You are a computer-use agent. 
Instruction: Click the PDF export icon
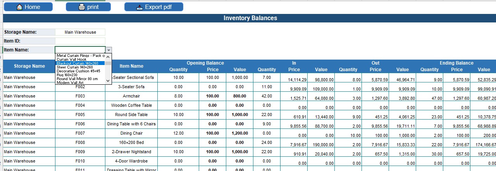pyautogui.click(x=140, y=7)
